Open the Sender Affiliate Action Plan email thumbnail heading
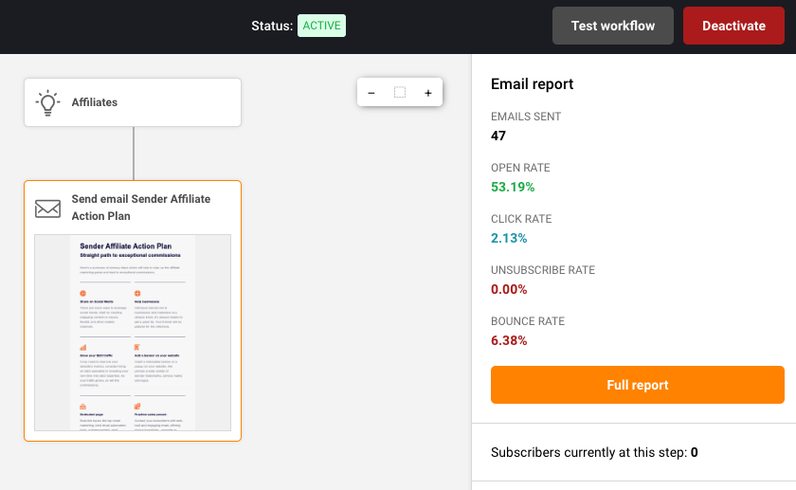Image resolution: width=796 pixels, height=490 pixels. 126,245
